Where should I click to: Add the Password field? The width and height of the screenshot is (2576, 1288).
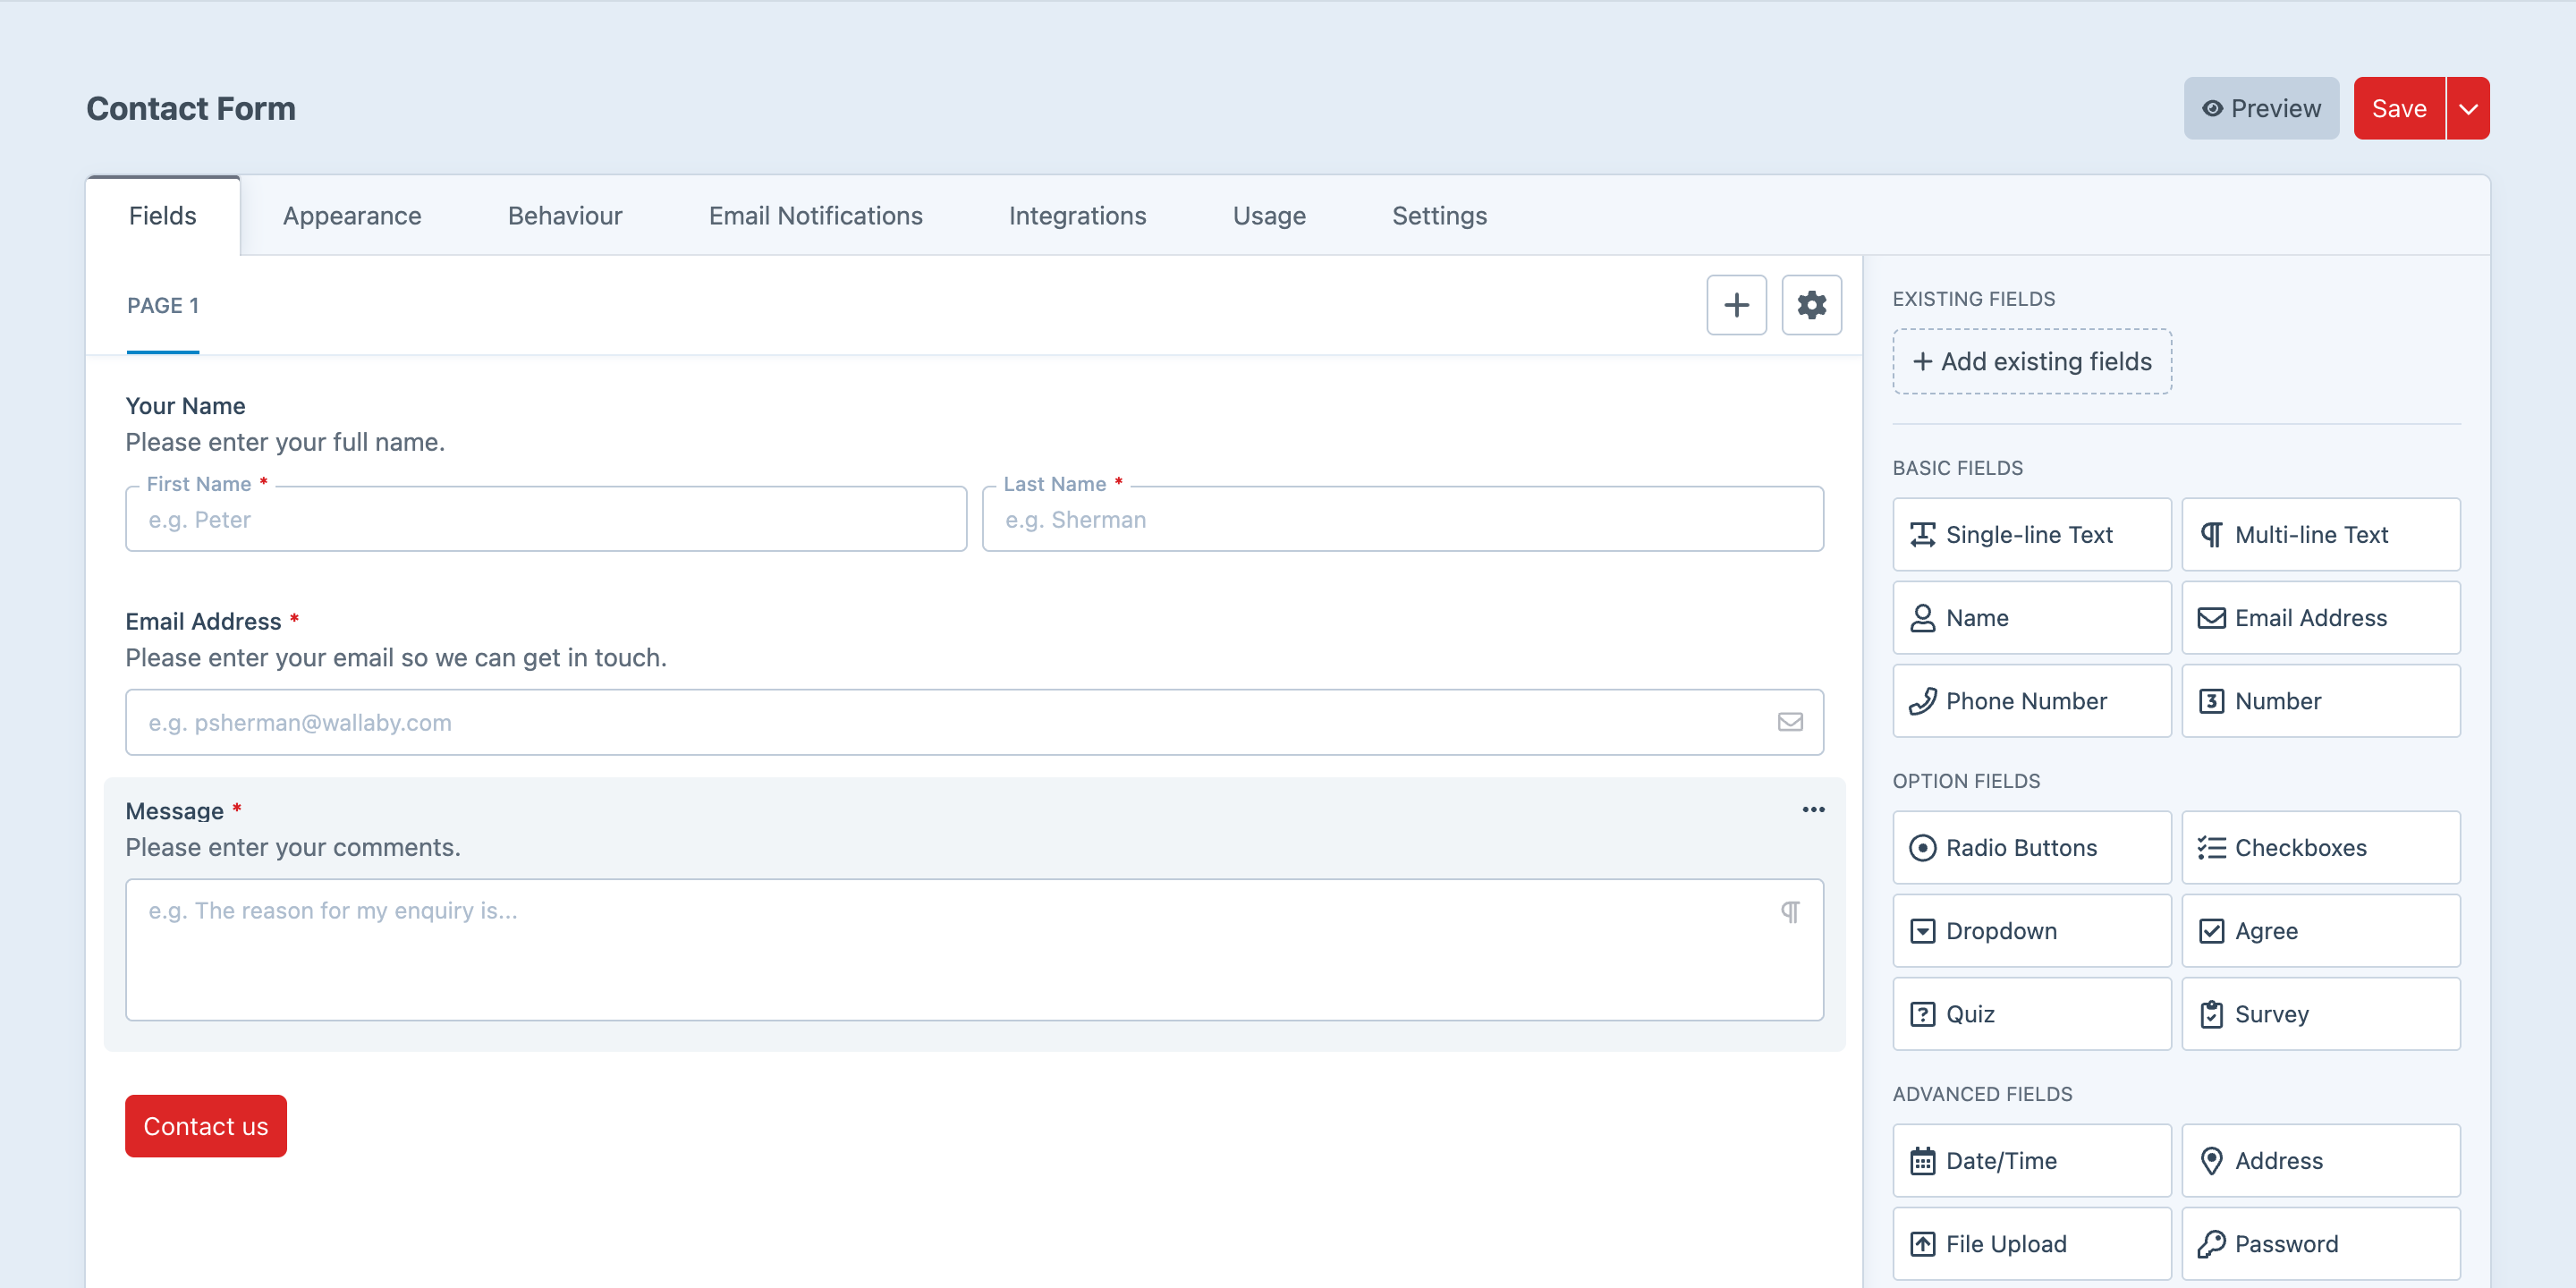2320,1244
